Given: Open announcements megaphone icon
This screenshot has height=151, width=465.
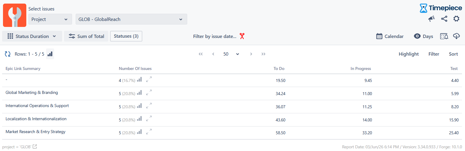Looking at the screenshot, I should [x=431, y=19].
